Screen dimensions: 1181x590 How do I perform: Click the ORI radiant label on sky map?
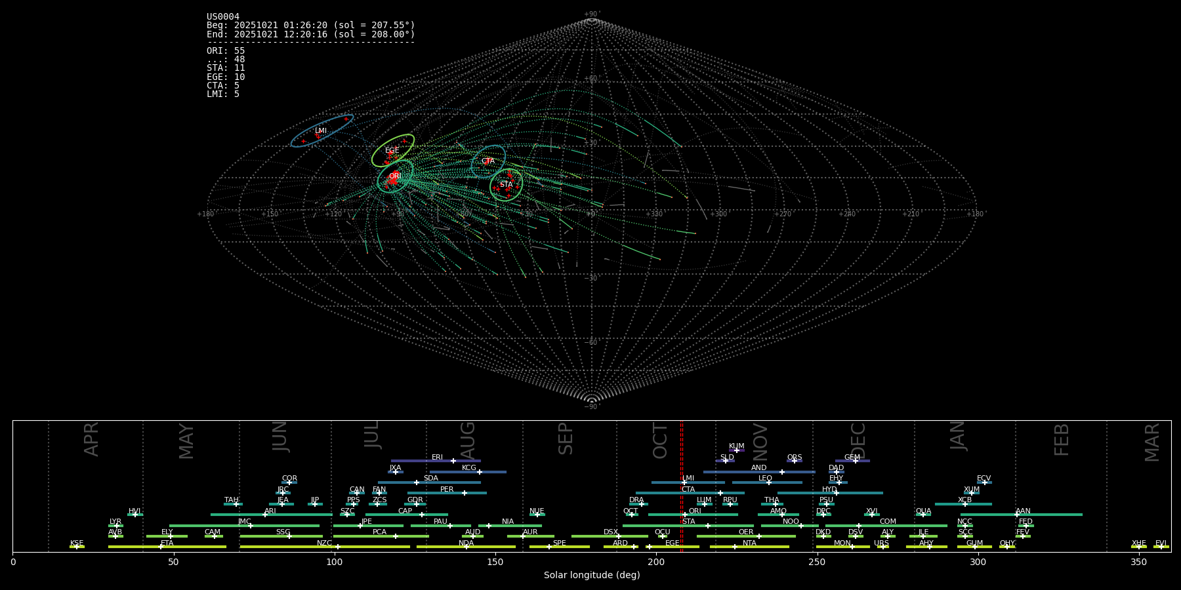(395, 176)
